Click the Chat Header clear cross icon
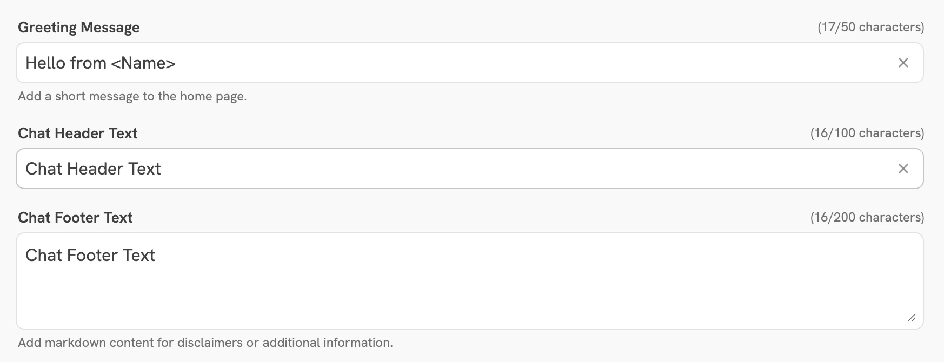Image resolution: width=944 pixels, height=362 pixels. [x=903, y=169]
